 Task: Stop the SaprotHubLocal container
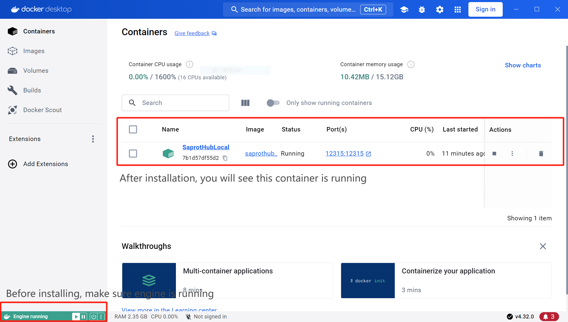(494, 154)
